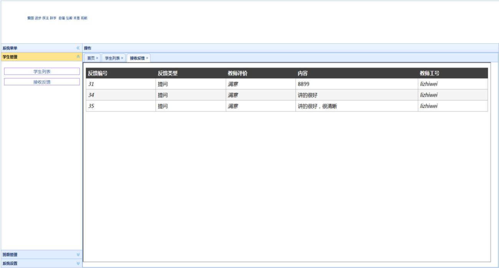Click content cell 8899

(357, 84)
